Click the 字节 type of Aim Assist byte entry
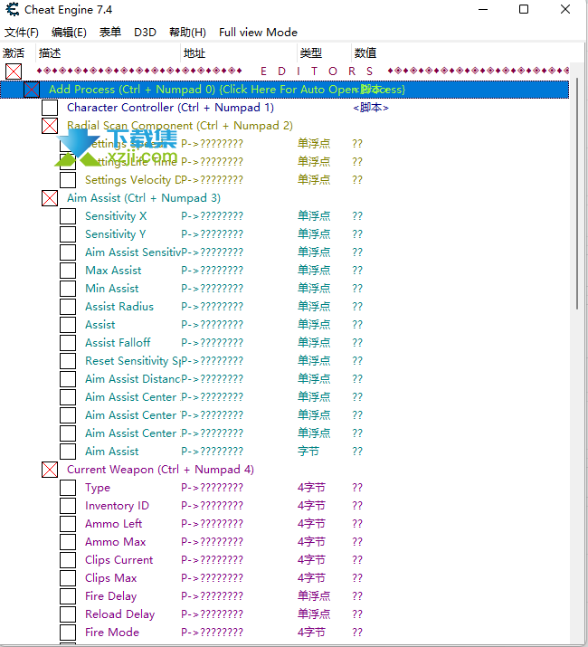The height and width of the screenshot is (647, 588). coord(308,452)
